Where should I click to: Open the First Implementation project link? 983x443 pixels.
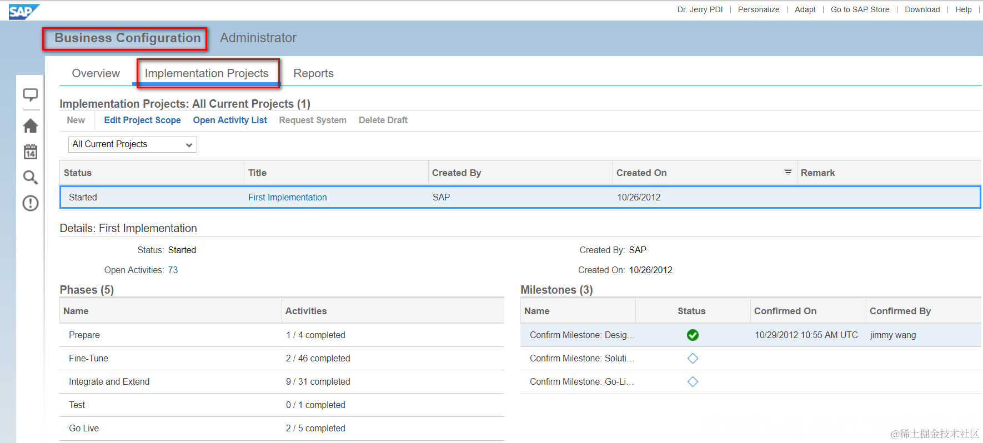pyautogui.click(x=288, y=197)
